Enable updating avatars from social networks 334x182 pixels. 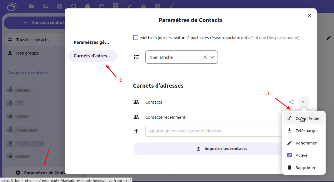[136, 38]
